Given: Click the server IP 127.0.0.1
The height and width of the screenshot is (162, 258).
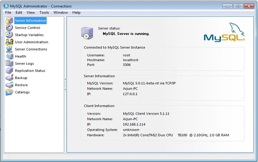Looking at the screenshot, I should tap(130, 94).
